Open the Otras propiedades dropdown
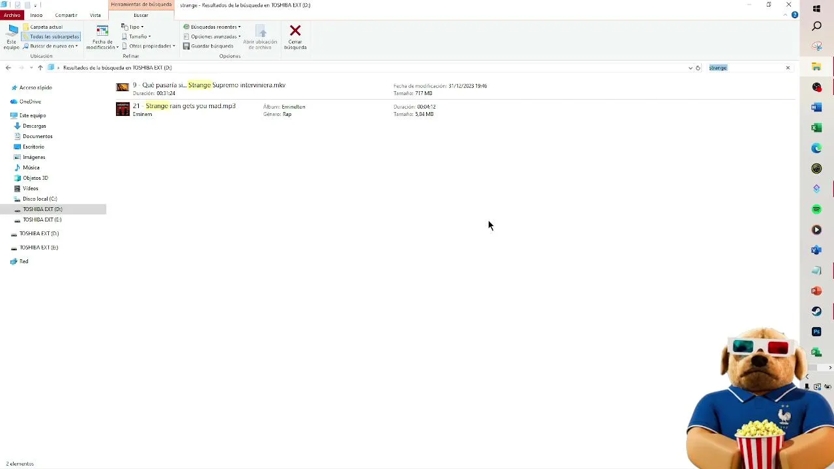The height and width of the screenshot is (469, 834). click(149, 46)
